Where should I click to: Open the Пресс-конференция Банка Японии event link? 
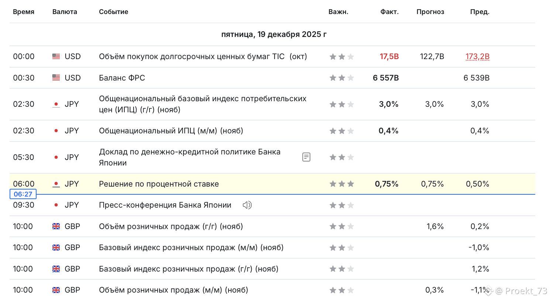[165, 205]
